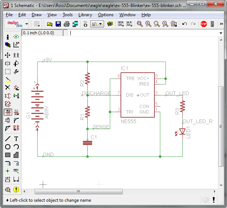Click the Open file icon
Screen dimensions: 227x208
tap(50, 24)
